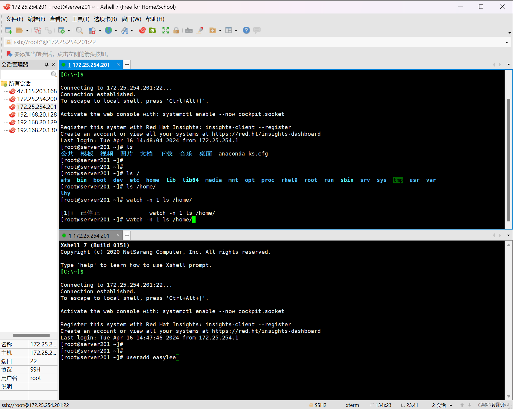This screenshot has width=513, height=409.
Task: Select the 所有会话 root folder
Action: pyautogui.click(x=20, y=84)
